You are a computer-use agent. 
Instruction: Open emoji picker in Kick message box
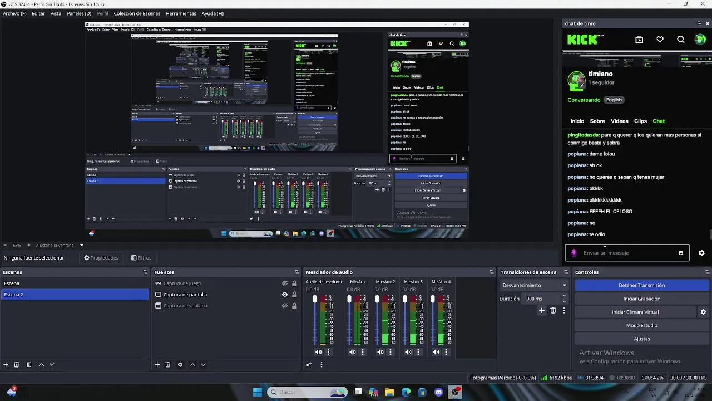(681, 253)
